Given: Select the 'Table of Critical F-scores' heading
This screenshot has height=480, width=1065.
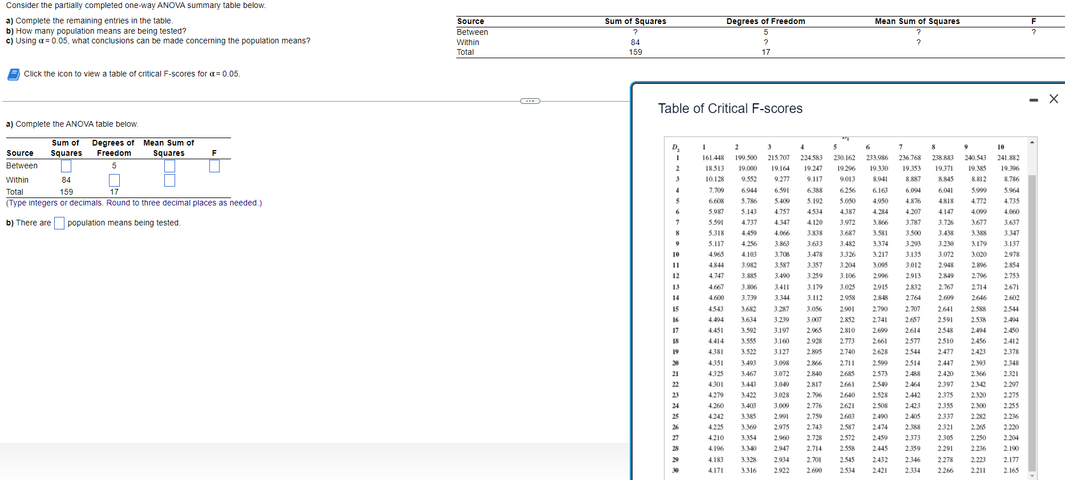Looking at the screenshot, I should 730,108.
